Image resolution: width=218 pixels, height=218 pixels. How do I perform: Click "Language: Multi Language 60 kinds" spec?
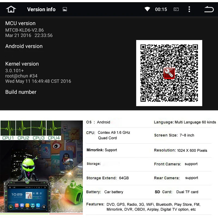coord(185,122)
